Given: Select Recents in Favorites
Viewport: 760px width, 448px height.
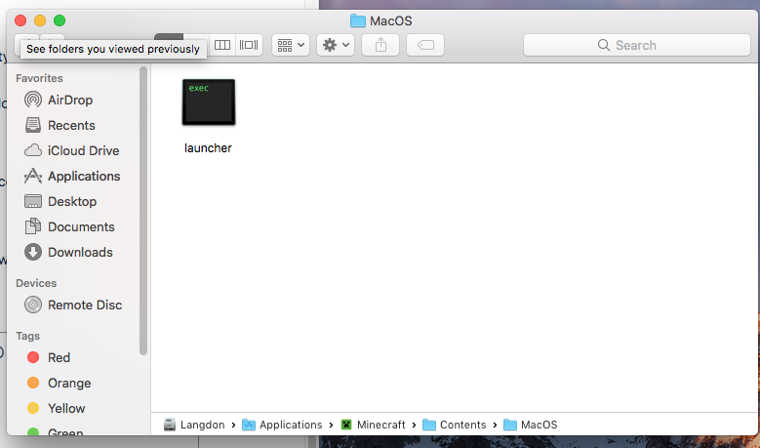Looking at the screenshot, I should click(x=60, y=125).
